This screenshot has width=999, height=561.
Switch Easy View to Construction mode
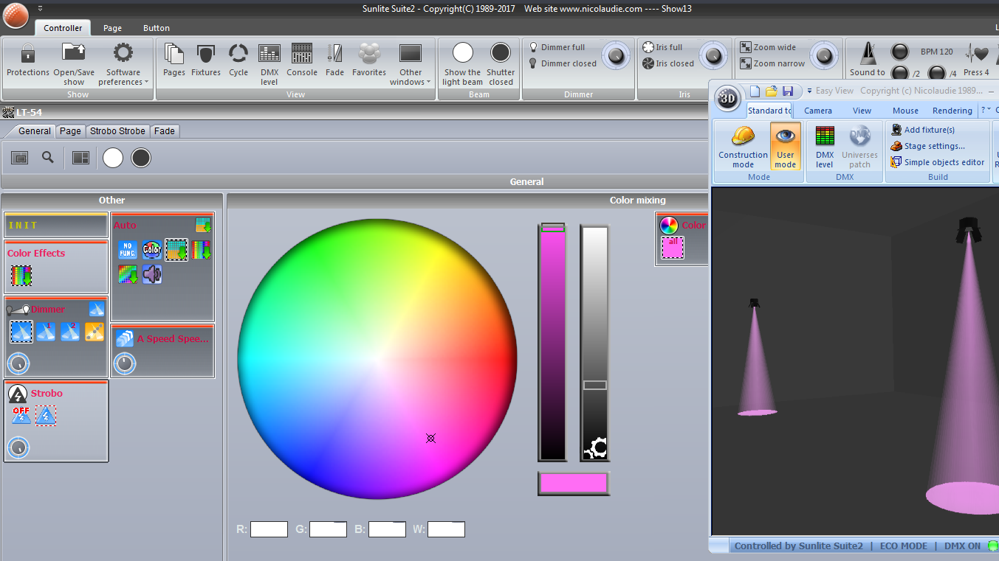coord(743,146)
